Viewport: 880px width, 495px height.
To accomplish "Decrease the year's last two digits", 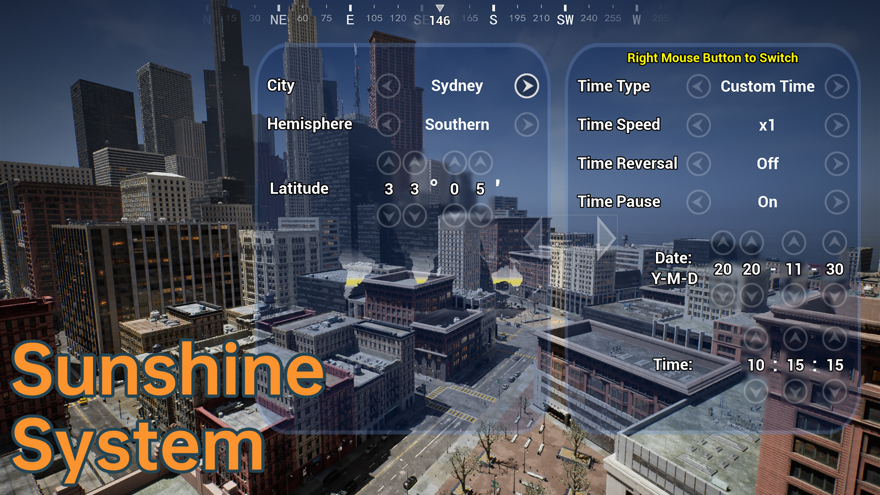I will coord(752,295).
